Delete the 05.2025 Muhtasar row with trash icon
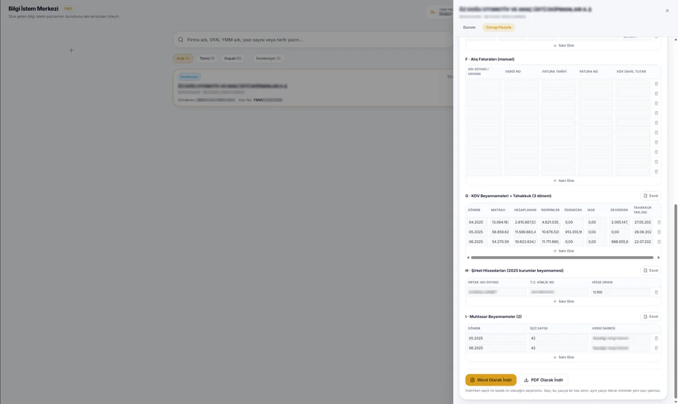Viewport: 678px width, 404px height. pos(656,338)
